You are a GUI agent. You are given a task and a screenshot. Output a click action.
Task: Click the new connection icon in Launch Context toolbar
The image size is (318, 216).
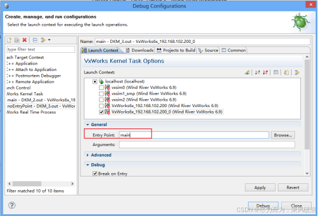(x=247, y=72)
